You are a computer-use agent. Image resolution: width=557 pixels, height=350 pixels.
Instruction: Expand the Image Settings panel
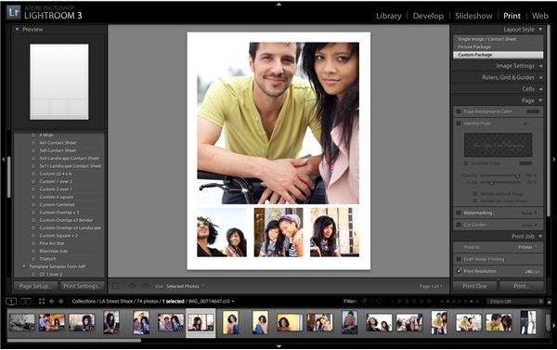(x=540, y=66)
